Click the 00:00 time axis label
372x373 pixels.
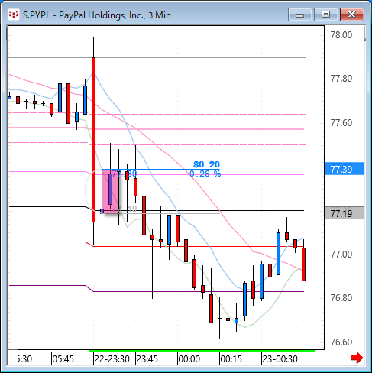[x=189, y=359]
